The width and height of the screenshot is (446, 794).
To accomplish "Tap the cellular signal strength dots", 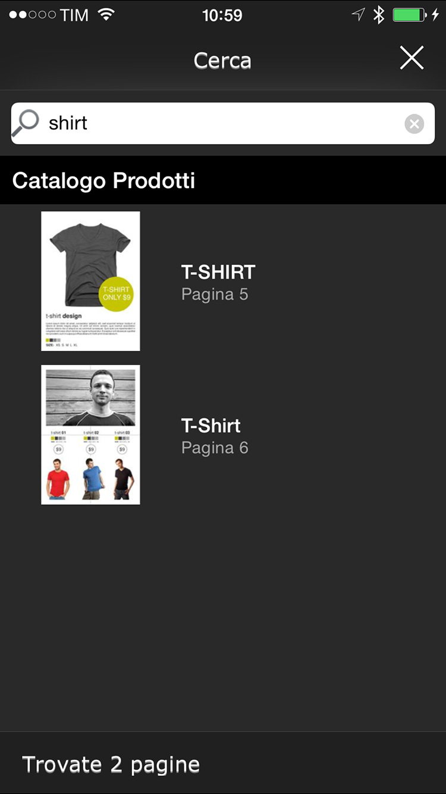I will pos(32,15).
